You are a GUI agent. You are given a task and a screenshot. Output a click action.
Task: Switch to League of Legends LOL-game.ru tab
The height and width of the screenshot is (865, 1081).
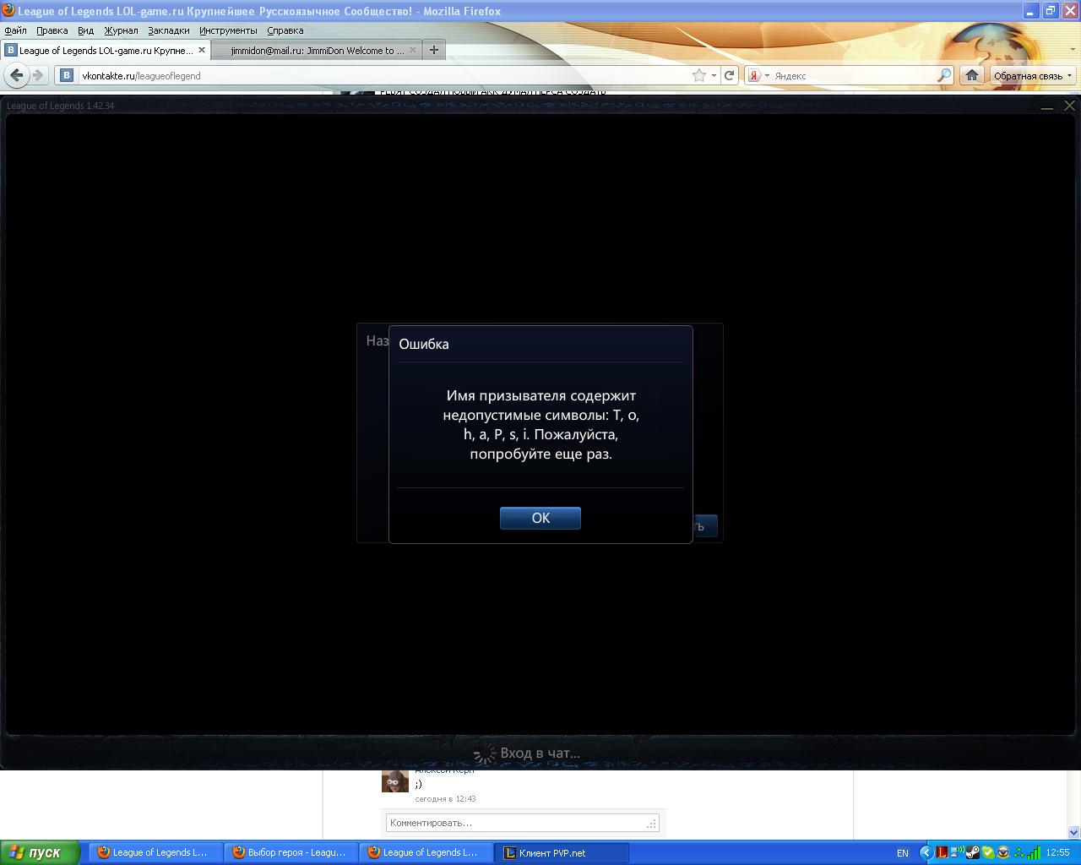pyautogui.click(x=106, y=50)
